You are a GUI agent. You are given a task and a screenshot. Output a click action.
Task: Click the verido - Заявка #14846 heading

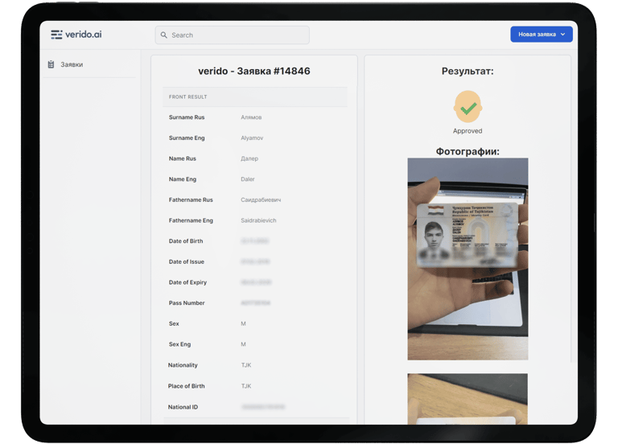[254, 71]
